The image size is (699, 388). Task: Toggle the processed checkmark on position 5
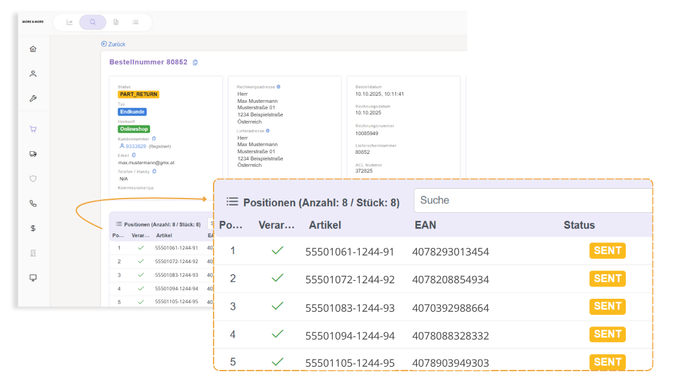278,362
